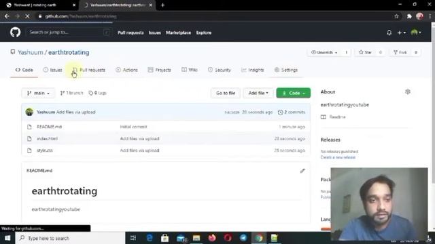
Task: Open File Explorer from taskbar
Action: pos(196,238)
